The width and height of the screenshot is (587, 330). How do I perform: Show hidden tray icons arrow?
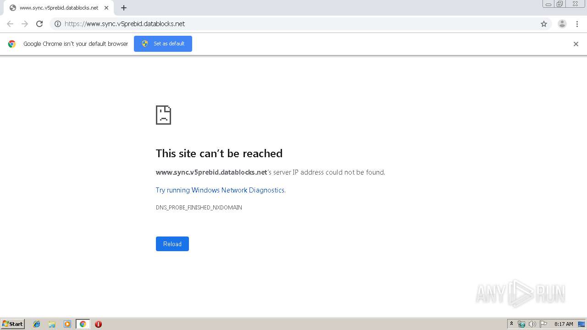pos(512,324)
